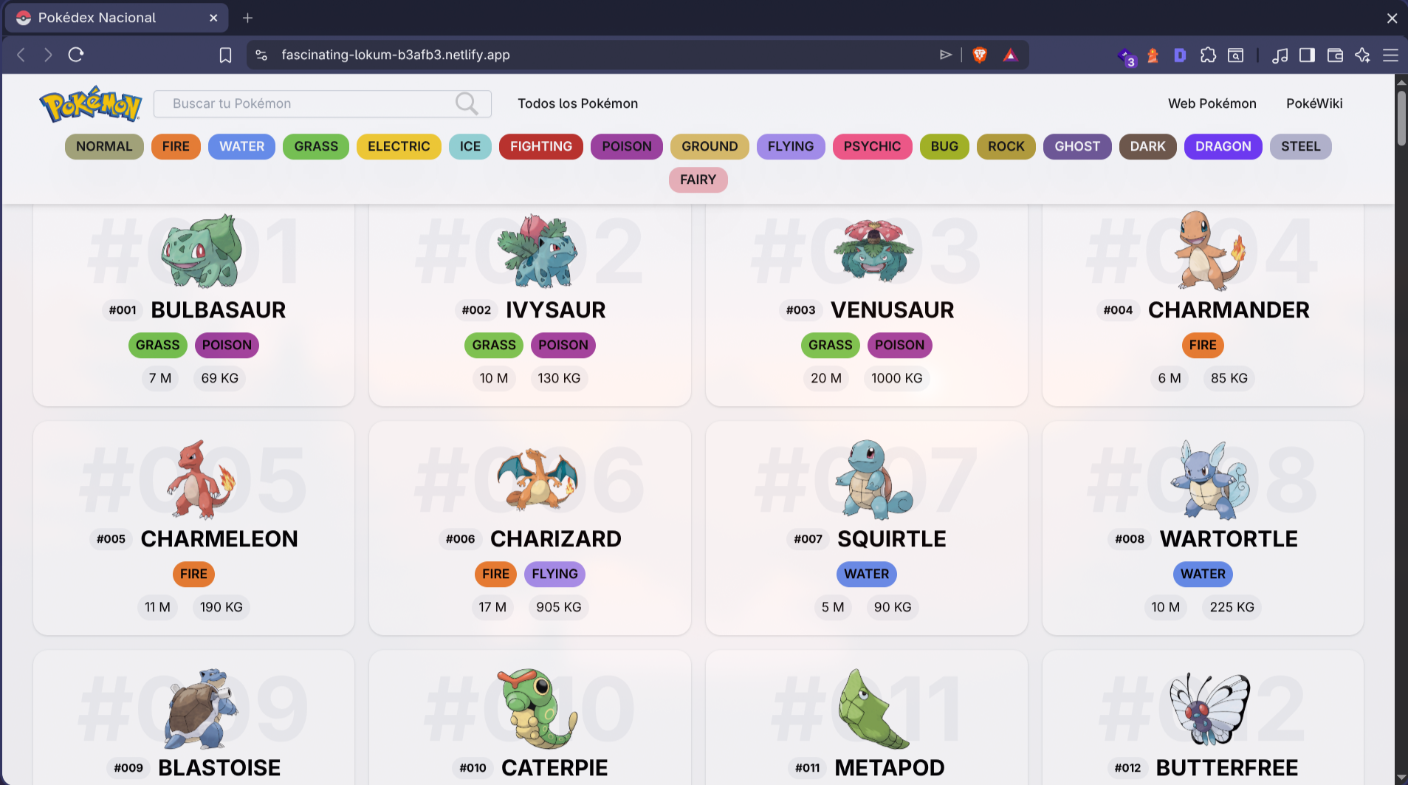Open the Web Pokémon link
The width and height of the screenshot is (1408, 785).
click(x=1212, y=103)
